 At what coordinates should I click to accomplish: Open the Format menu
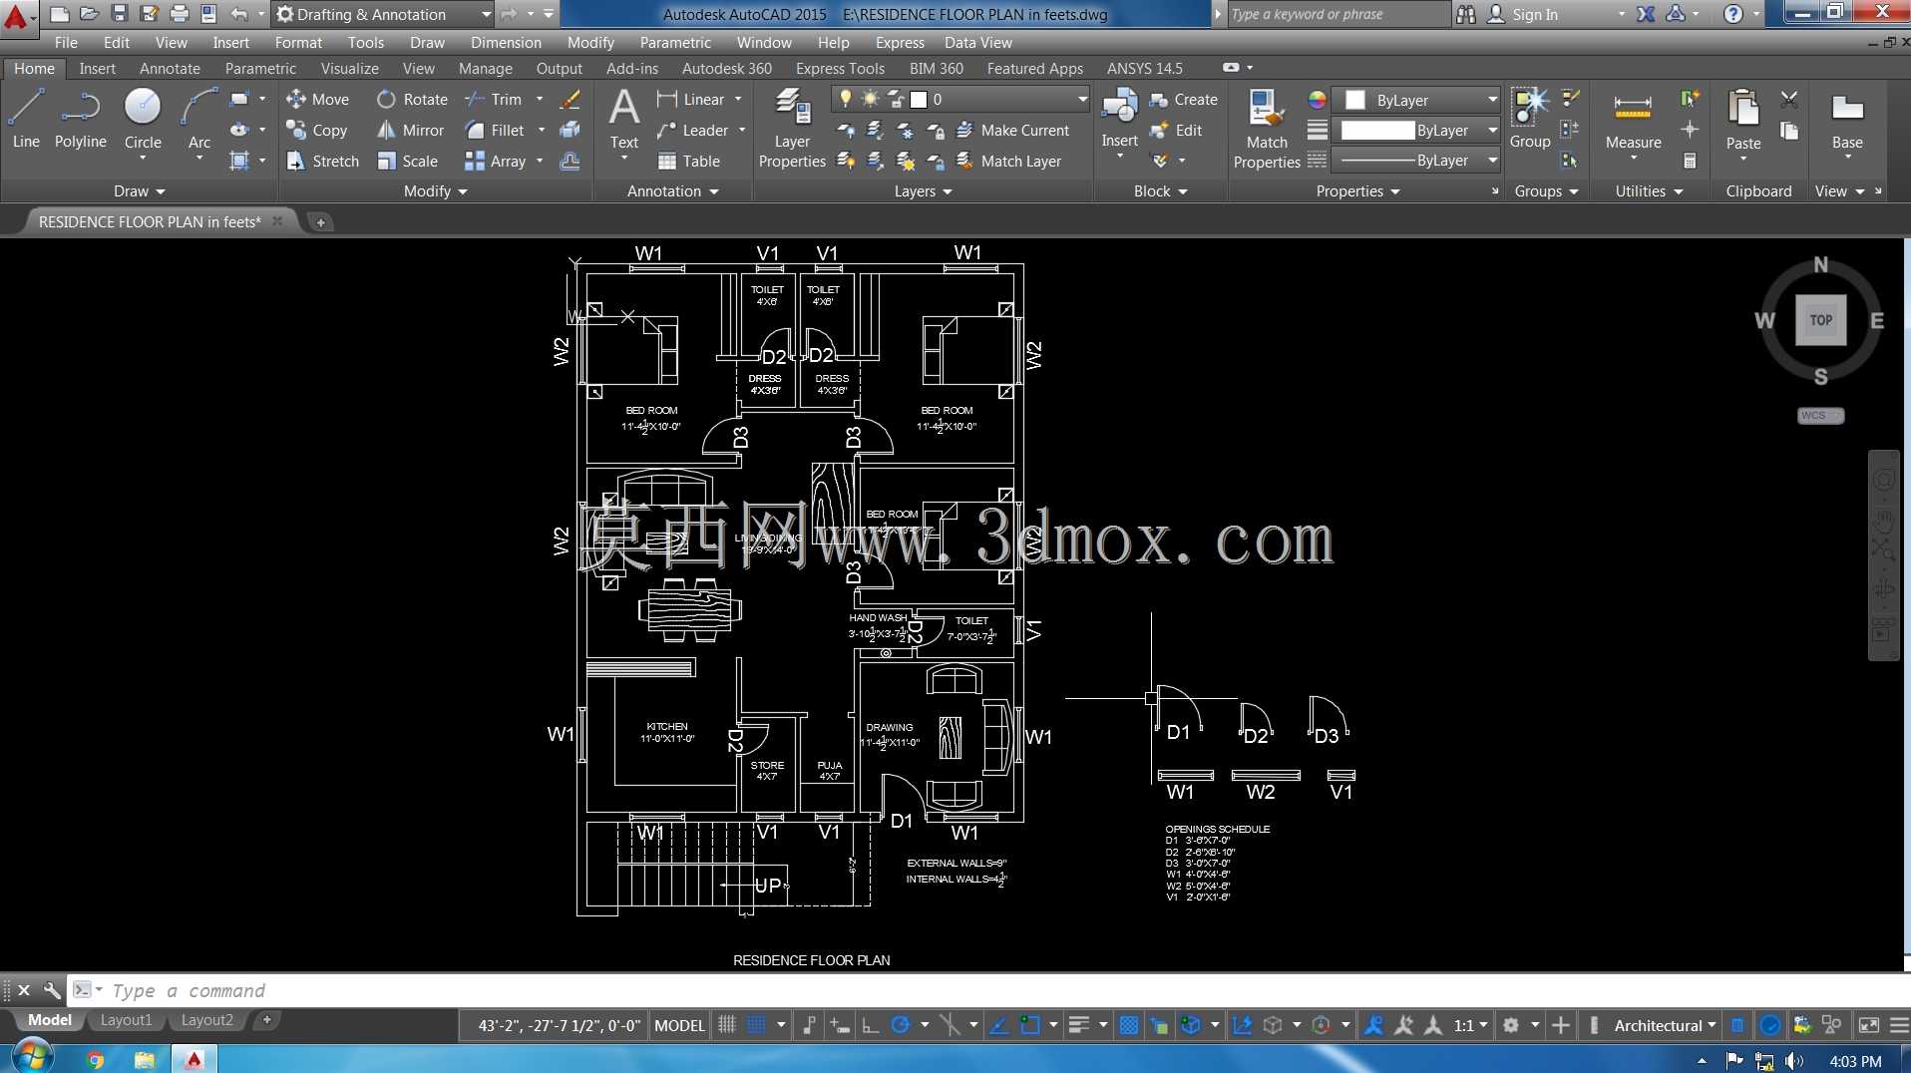pyautogui.click(x=298, y=43)
